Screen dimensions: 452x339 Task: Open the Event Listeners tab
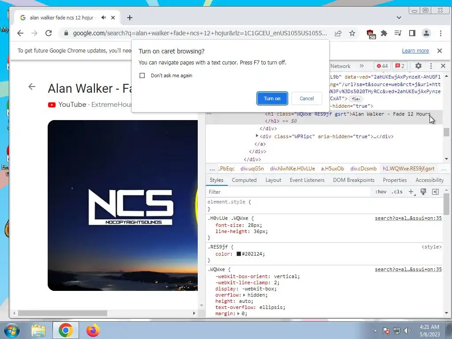pos(307,180)
